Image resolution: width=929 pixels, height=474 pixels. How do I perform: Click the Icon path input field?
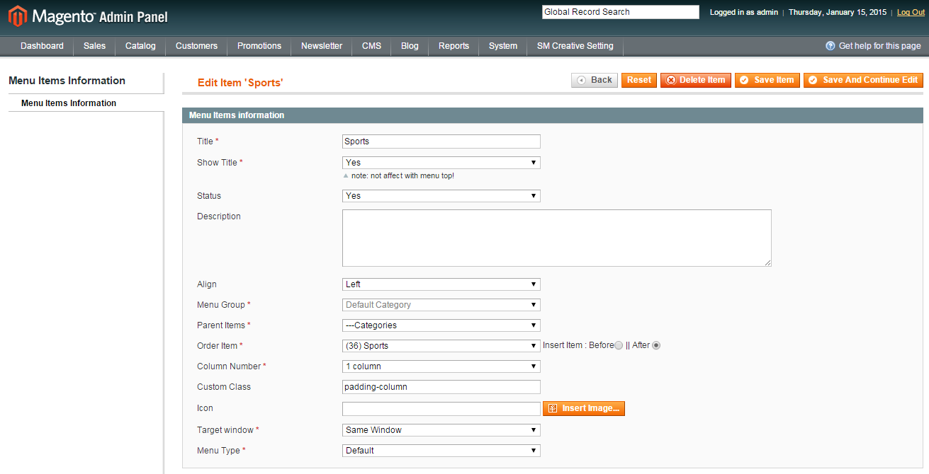click(x=441, y=409)
